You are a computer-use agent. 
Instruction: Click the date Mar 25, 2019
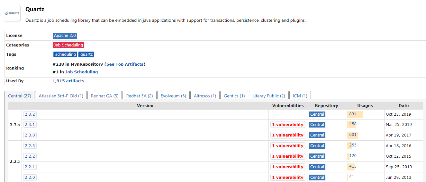pyautogui.click(x=399, y=125)
